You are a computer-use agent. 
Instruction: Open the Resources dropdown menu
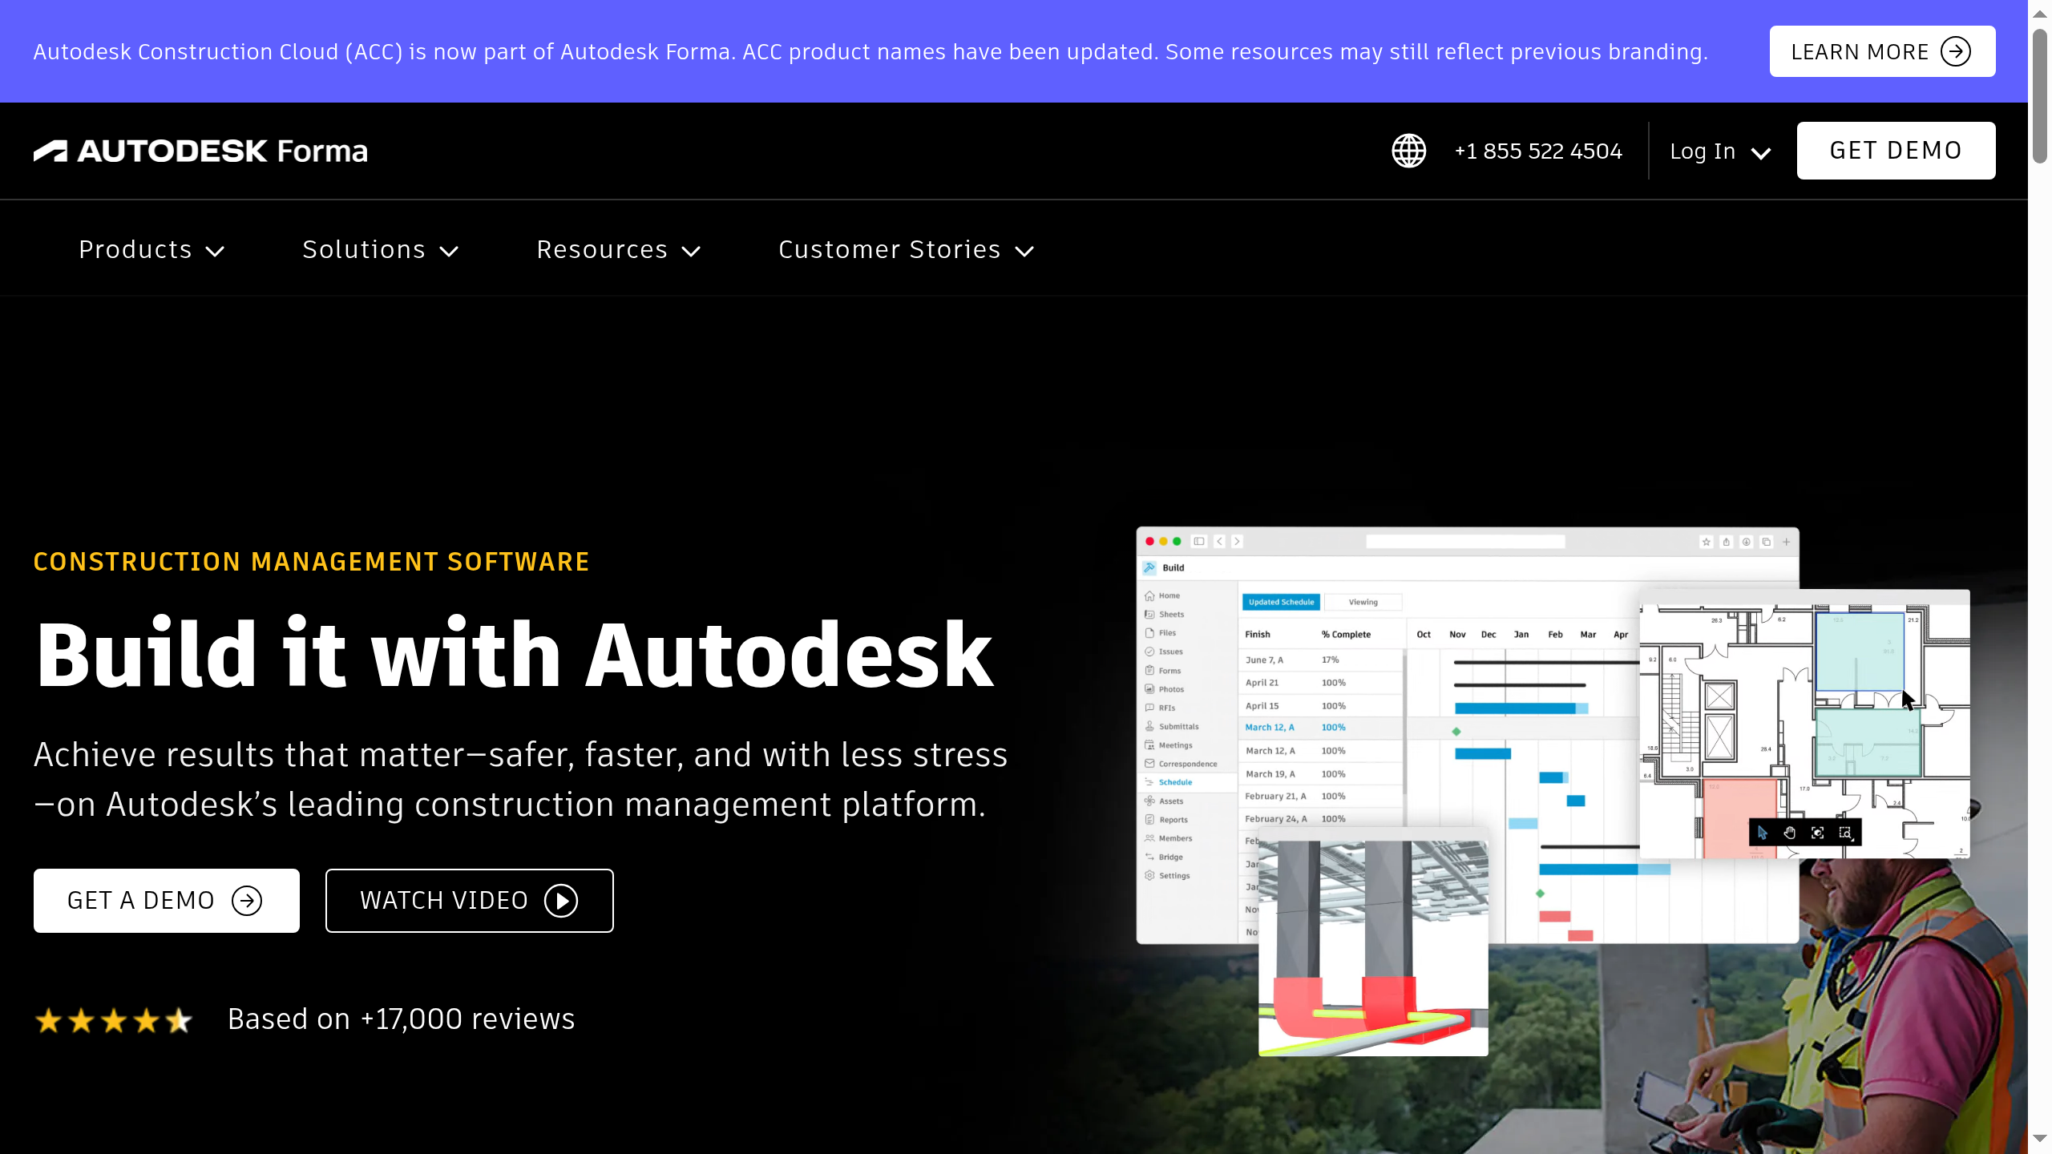pos(619,249)
